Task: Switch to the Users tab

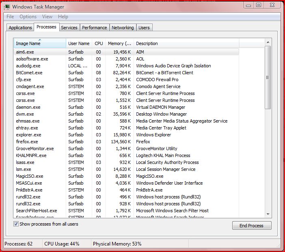Action: click(x=144, y=28)
